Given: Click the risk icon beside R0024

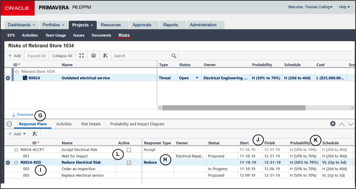Looking at the screenshot, I should pyautogui.click(x=25, y=78).
